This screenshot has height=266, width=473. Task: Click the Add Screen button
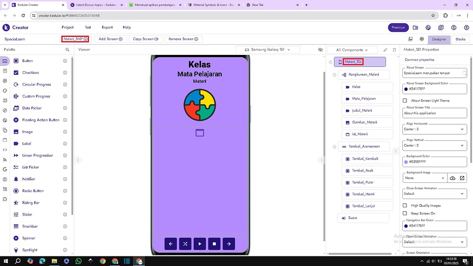[x=110, y=39]
